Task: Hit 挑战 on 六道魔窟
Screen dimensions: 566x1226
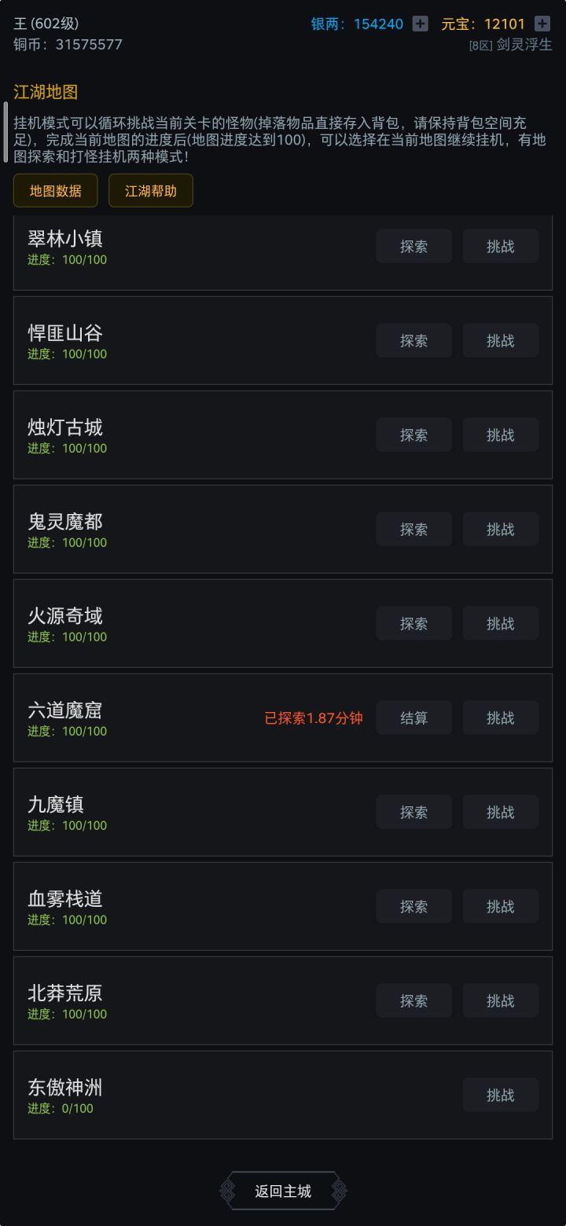Action: tap(500, 718)
